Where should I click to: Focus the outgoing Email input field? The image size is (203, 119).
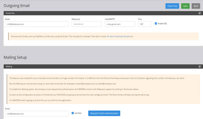pos(37,24)
